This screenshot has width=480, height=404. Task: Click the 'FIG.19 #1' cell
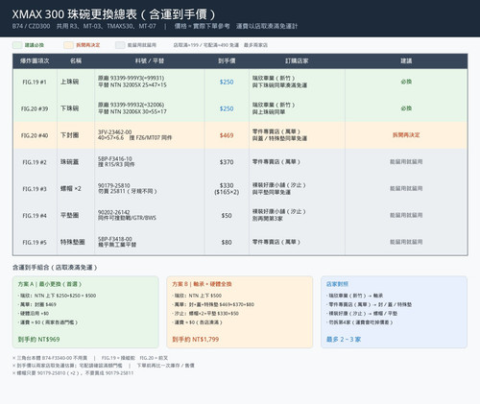click(x=35, y=83)
